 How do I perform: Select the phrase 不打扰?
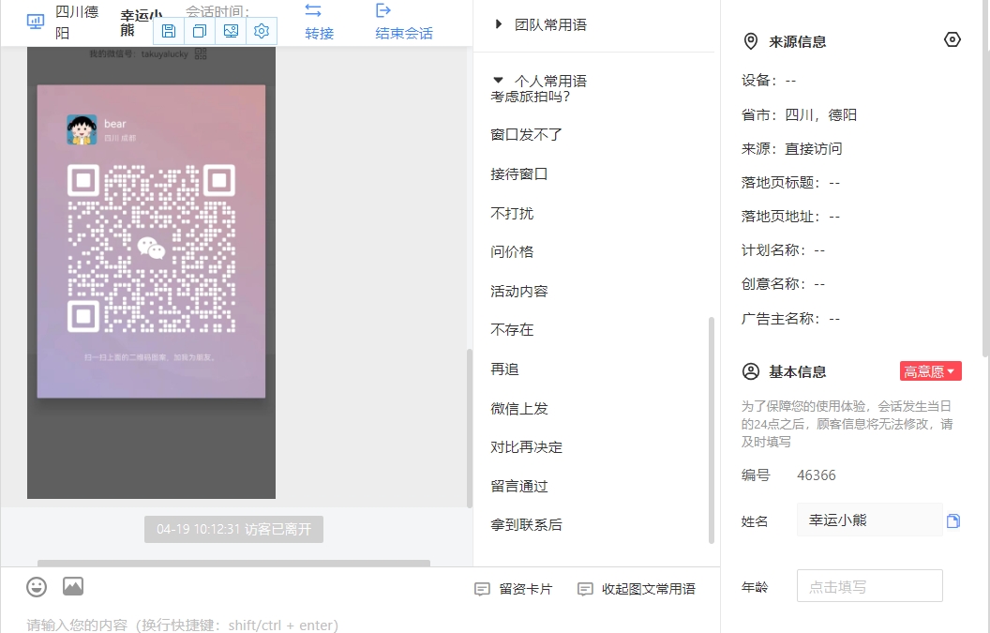pyautogui.click(x=512, y=213)
